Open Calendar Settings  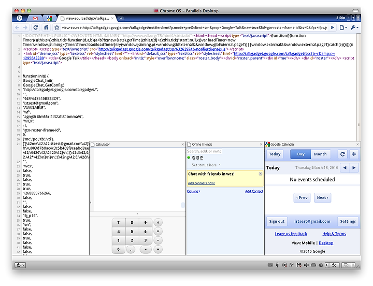(348, 221)
